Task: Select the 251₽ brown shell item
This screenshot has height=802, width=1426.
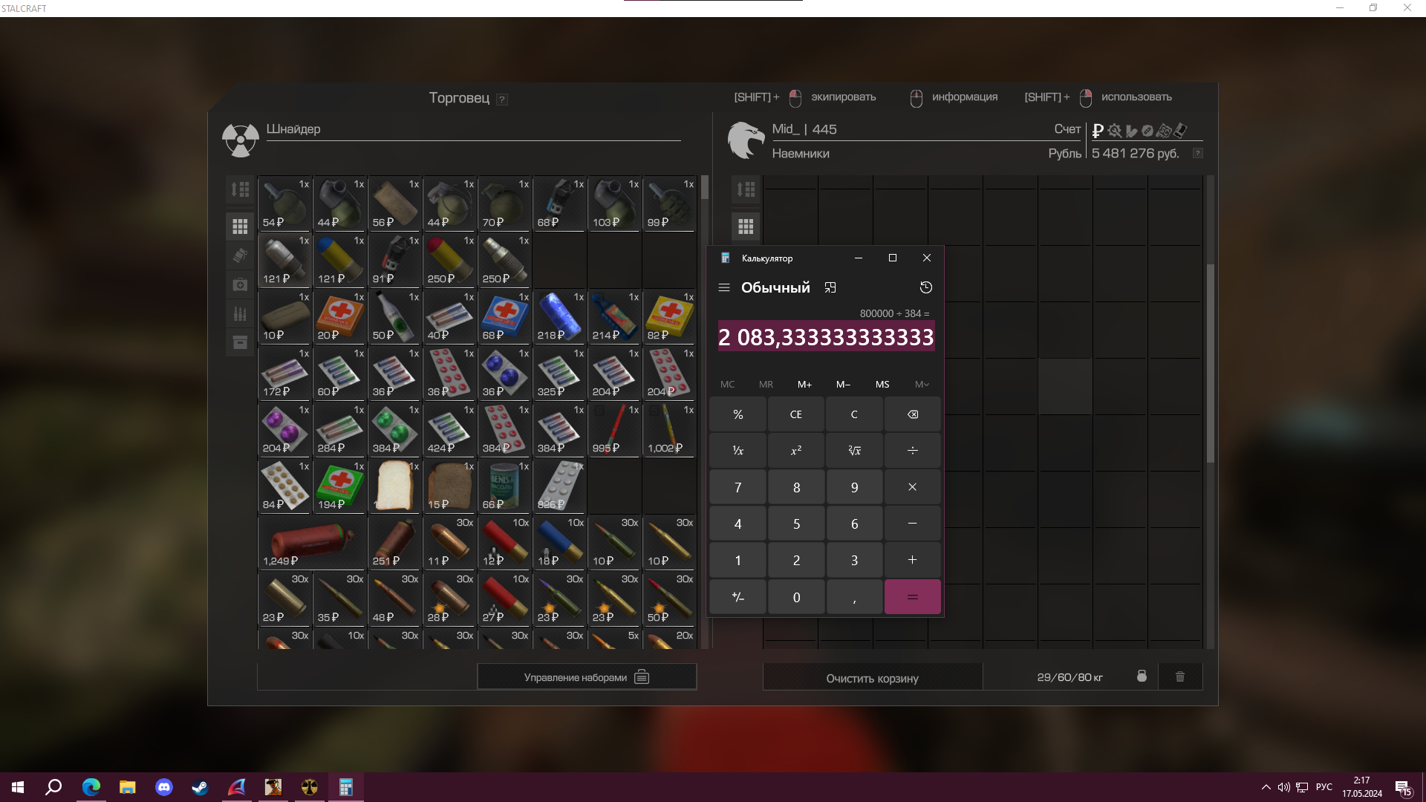Action: point(394,544)
